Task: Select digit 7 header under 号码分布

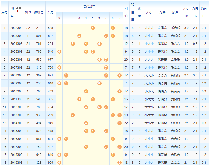Action: coord(106,18)
